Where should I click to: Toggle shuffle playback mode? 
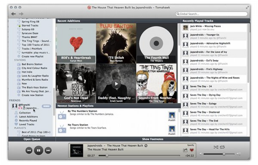[215, 147]
